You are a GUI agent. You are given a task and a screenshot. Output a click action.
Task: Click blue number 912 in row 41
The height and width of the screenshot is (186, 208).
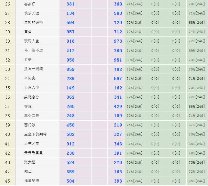[x=70, y=144]
